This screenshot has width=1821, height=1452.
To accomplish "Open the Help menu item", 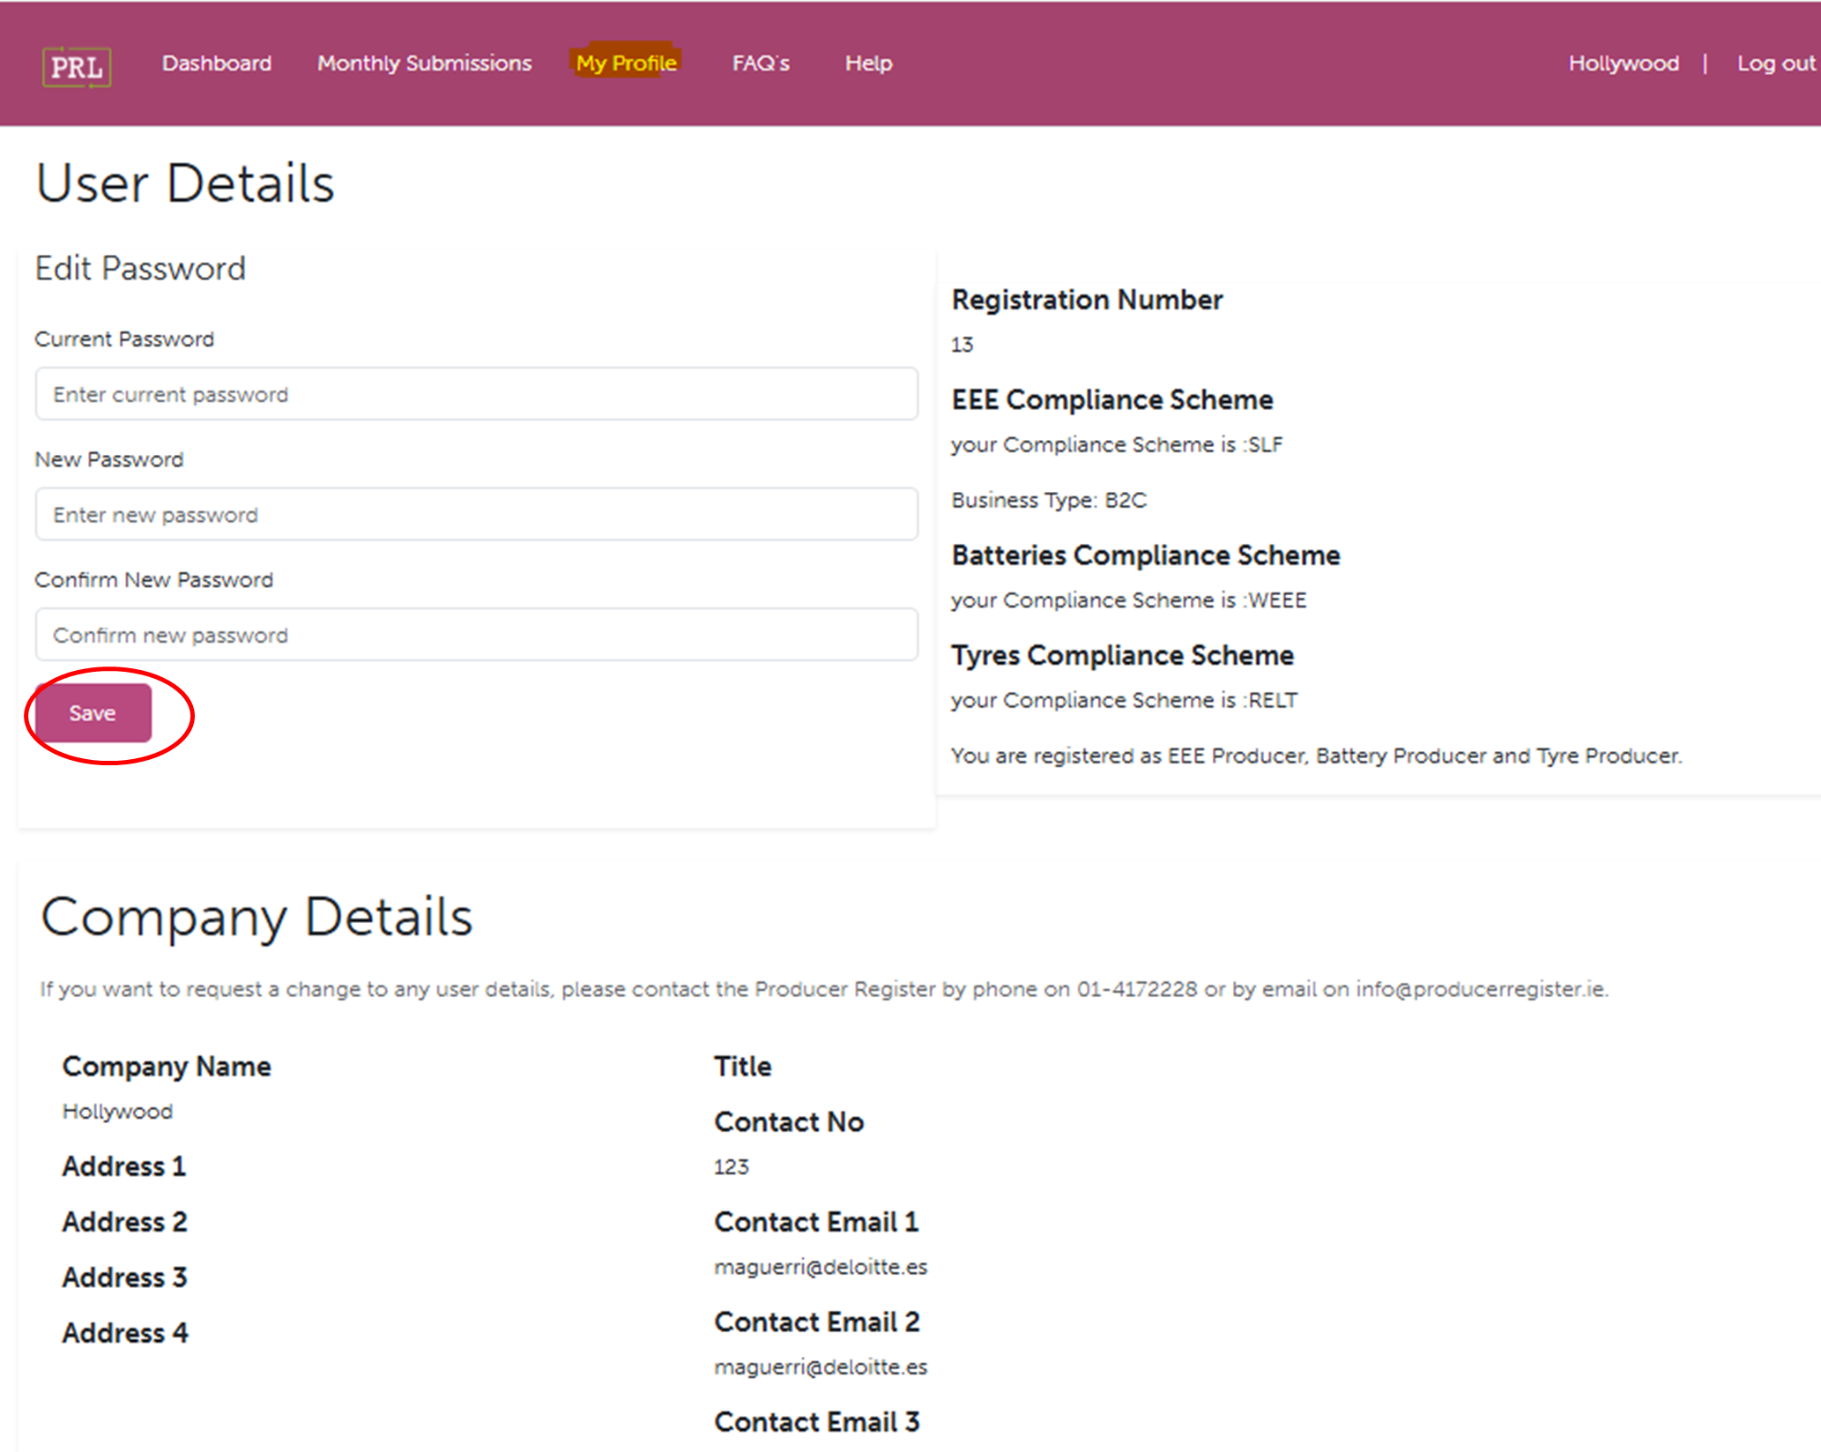I will (868, 63).
